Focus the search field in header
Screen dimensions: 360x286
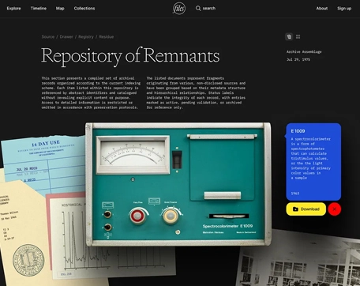coord(205,9)
